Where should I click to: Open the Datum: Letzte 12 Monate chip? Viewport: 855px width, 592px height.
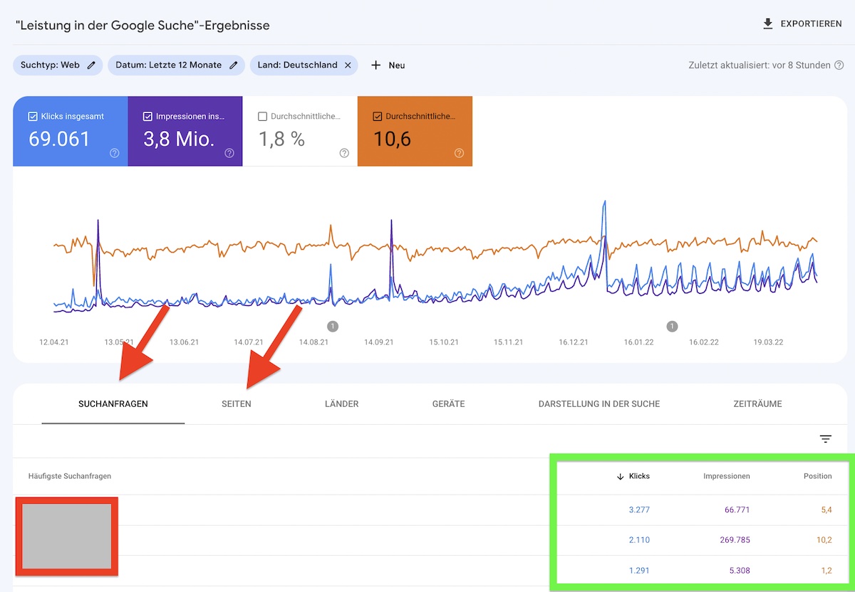[176, 65]
